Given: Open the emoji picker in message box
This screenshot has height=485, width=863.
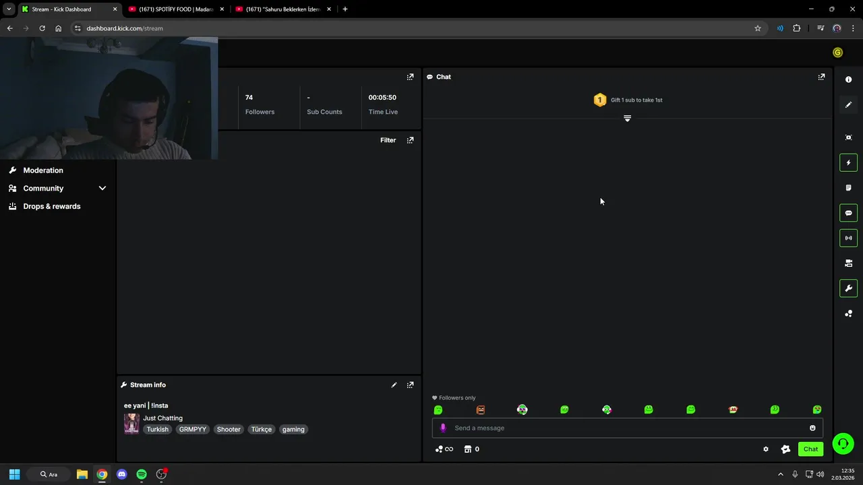Looking at the screenshot, I should (x=812, y=428).
